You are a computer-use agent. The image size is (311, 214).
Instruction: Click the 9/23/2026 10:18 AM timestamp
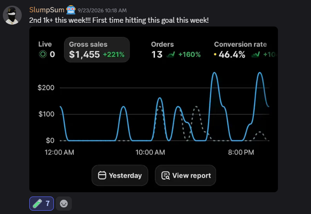102,10
